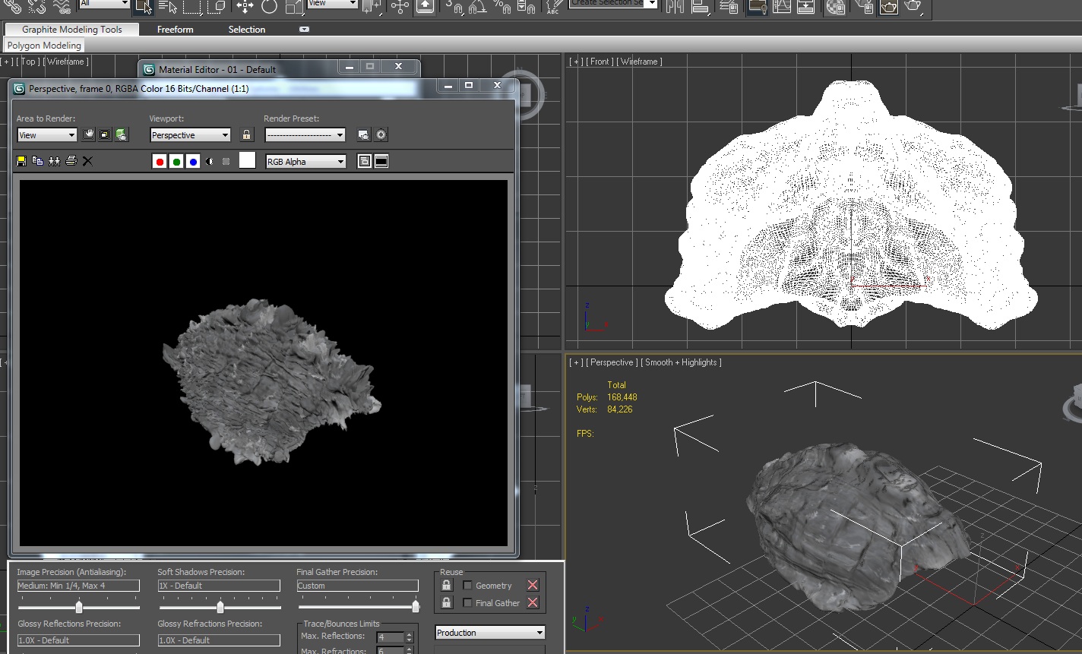Expand the Production render mode dropdown
1082x654 pixels.
(x=490, y=633)
